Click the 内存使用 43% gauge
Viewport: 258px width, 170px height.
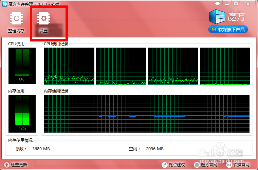[x=22, y=114]
